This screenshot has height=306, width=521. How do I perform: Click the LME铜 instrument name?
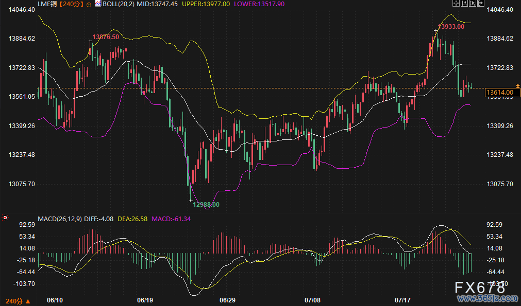click(x=47, y=4)
